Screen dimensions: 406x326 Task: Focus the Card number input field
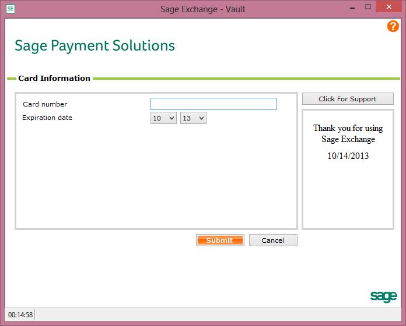pyautogui.click(x=213, y=104)
